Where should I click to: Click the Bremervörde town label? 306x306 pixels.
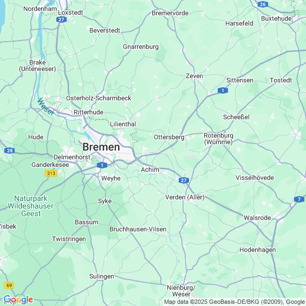click(x=170, y=13)
